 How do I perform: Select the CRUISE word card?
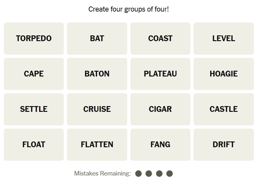(97, 109)
